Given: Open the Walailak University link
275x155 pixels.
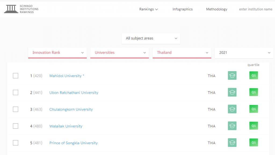Looking at the screenshot, I should pos(66,126).
